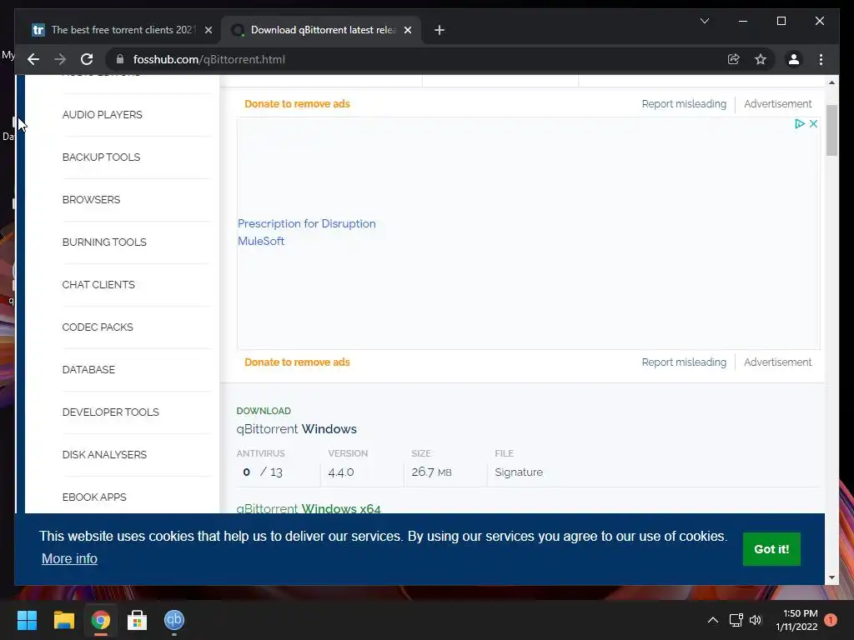
Task: Accept cookies with 'Got it!' button
Action: pyautogui.click(x=771, y=549)
